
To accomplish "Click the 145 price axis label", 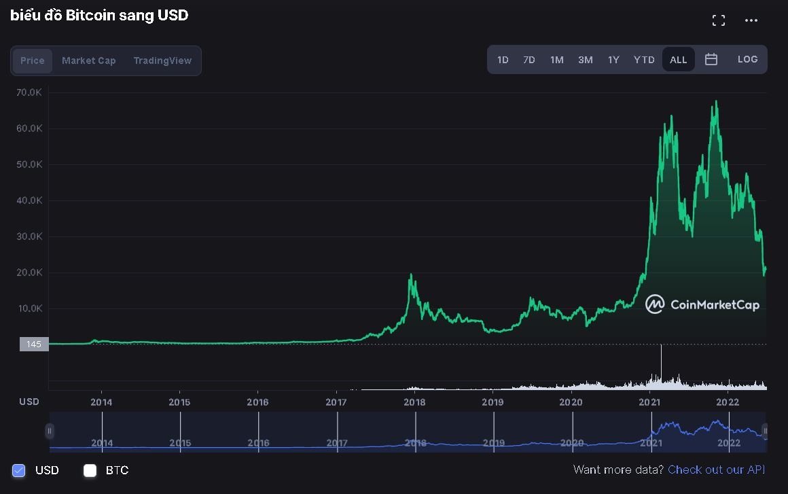I will (33, 344).
